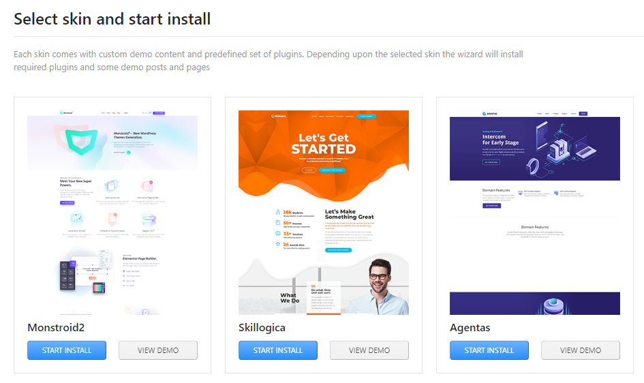This screenshot has height=383, width=644.
Task: Click the 28k Students stat icon in Skillogica preview
Action: coord(277,212)
